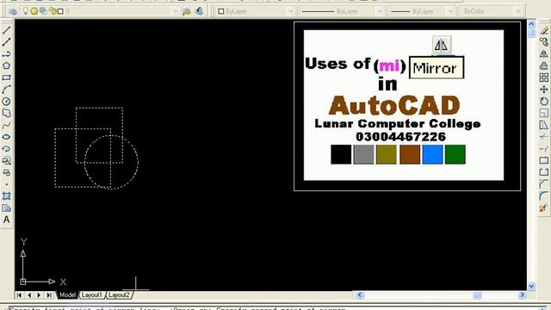Select the Rectangle tool

[x=6, y=77]
